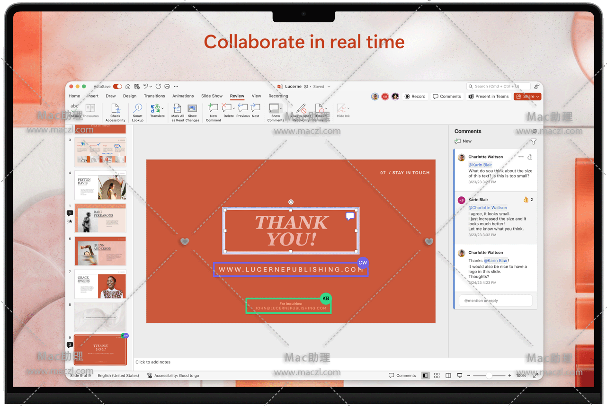Toggle Show Comments pane button
This screenshot has width=607, height=406.
274,108
